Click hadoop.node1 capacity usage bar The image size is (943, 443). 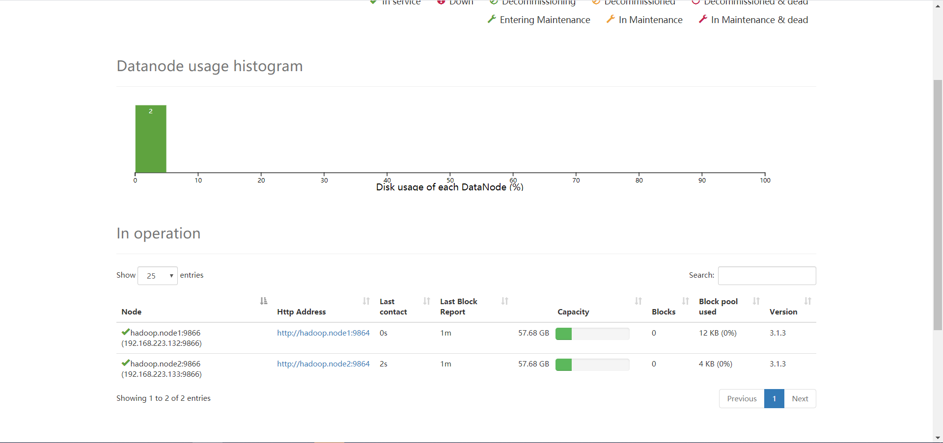point(592,334)
